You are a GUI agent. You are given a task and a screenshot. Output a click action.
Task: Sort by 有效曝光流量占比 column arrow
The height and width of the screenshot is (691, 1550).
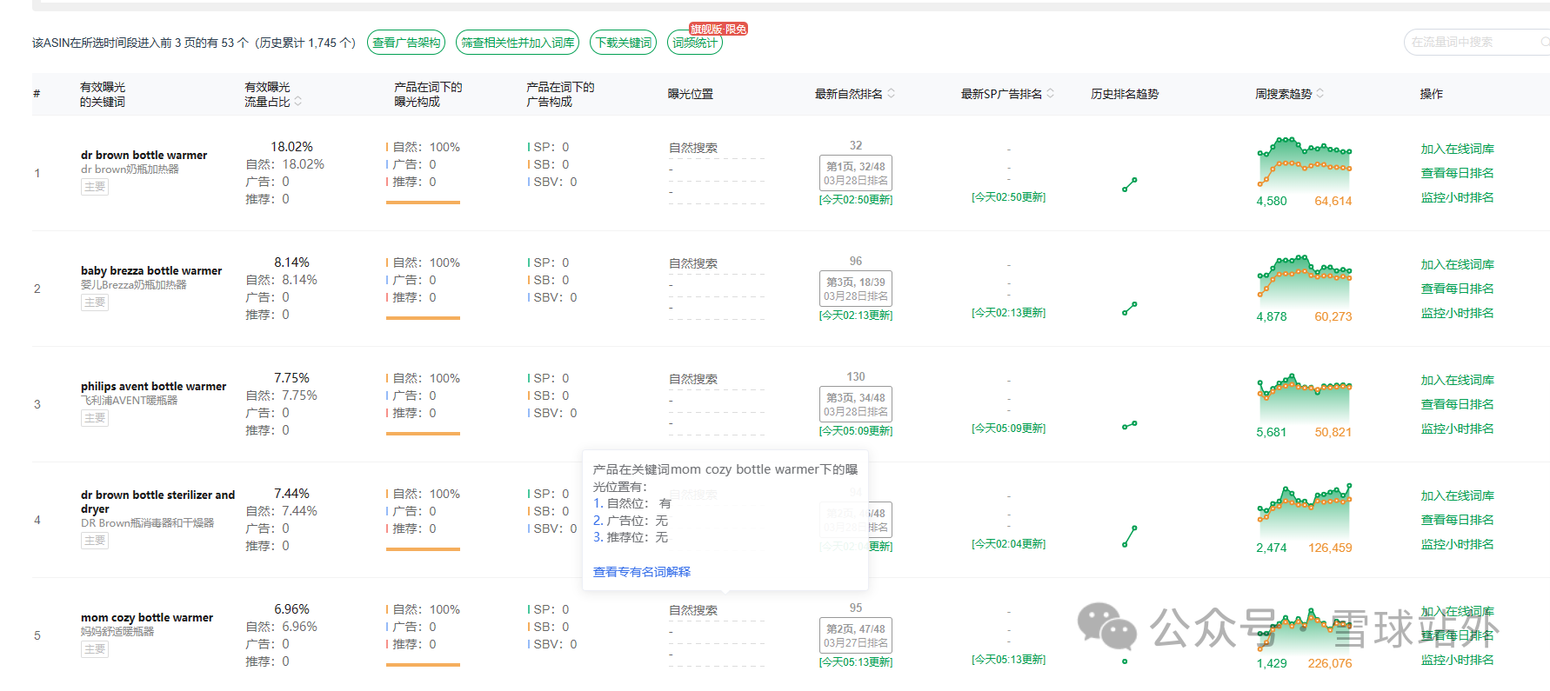point(298,102)
